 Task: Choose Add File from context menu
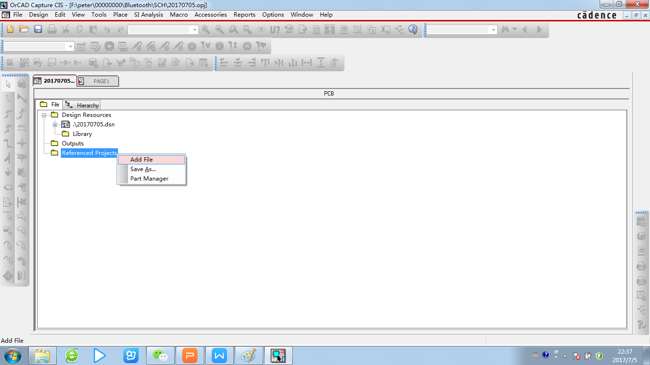[x=151, y=160]
